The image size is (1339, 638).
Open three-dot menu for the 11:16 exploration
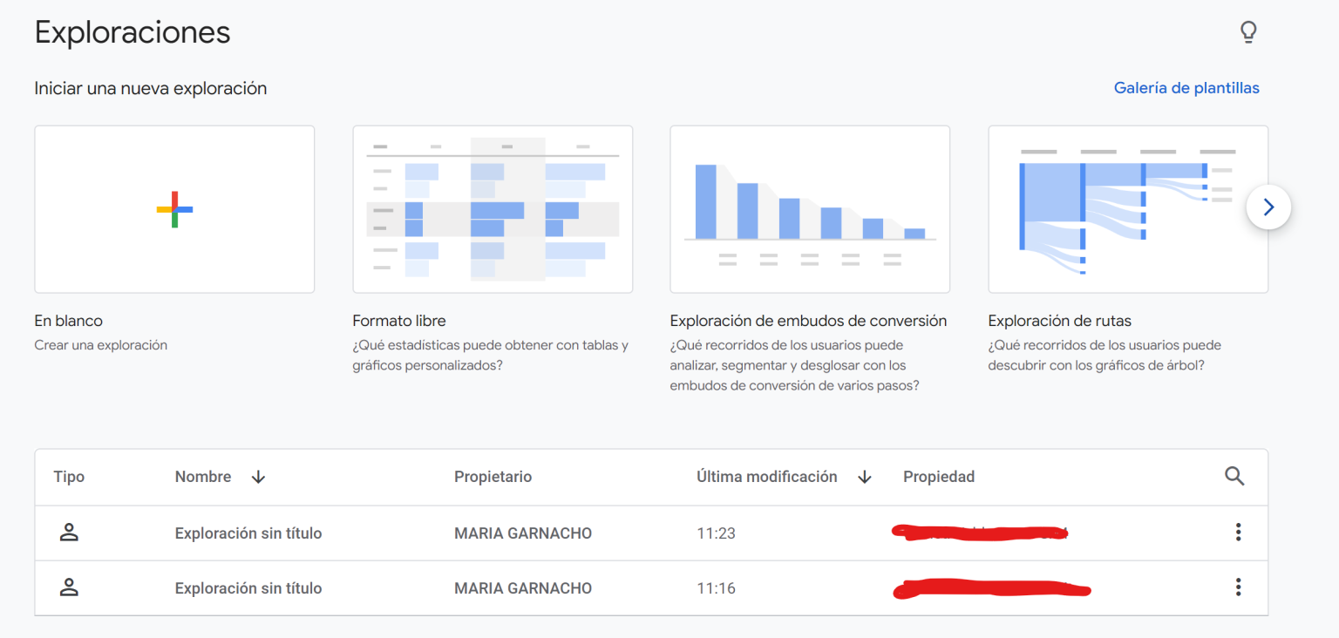1238,587
